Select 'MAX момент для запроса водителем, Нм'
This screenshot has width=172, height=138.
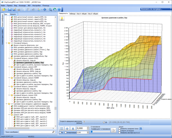tap(29, 28)
